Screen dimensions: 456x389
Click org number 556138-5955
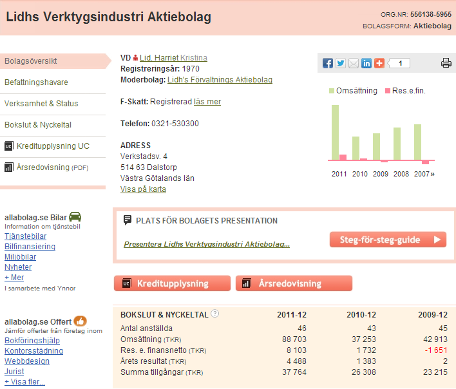(431, 15)
